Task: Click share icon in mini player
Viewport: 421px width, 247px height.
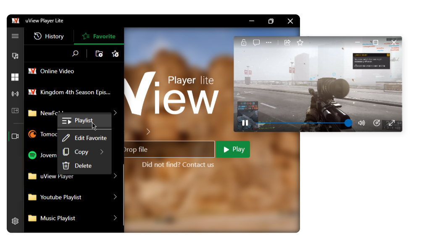Action: coord(287,42)
